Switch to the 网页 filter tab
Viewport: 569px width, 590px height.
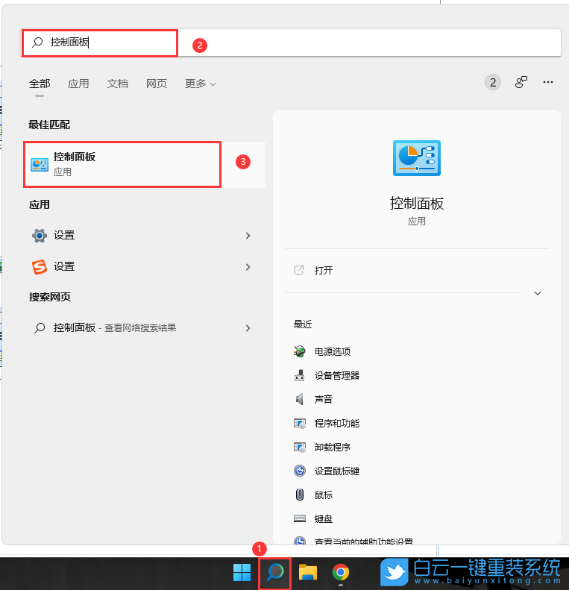click(157, 84)
